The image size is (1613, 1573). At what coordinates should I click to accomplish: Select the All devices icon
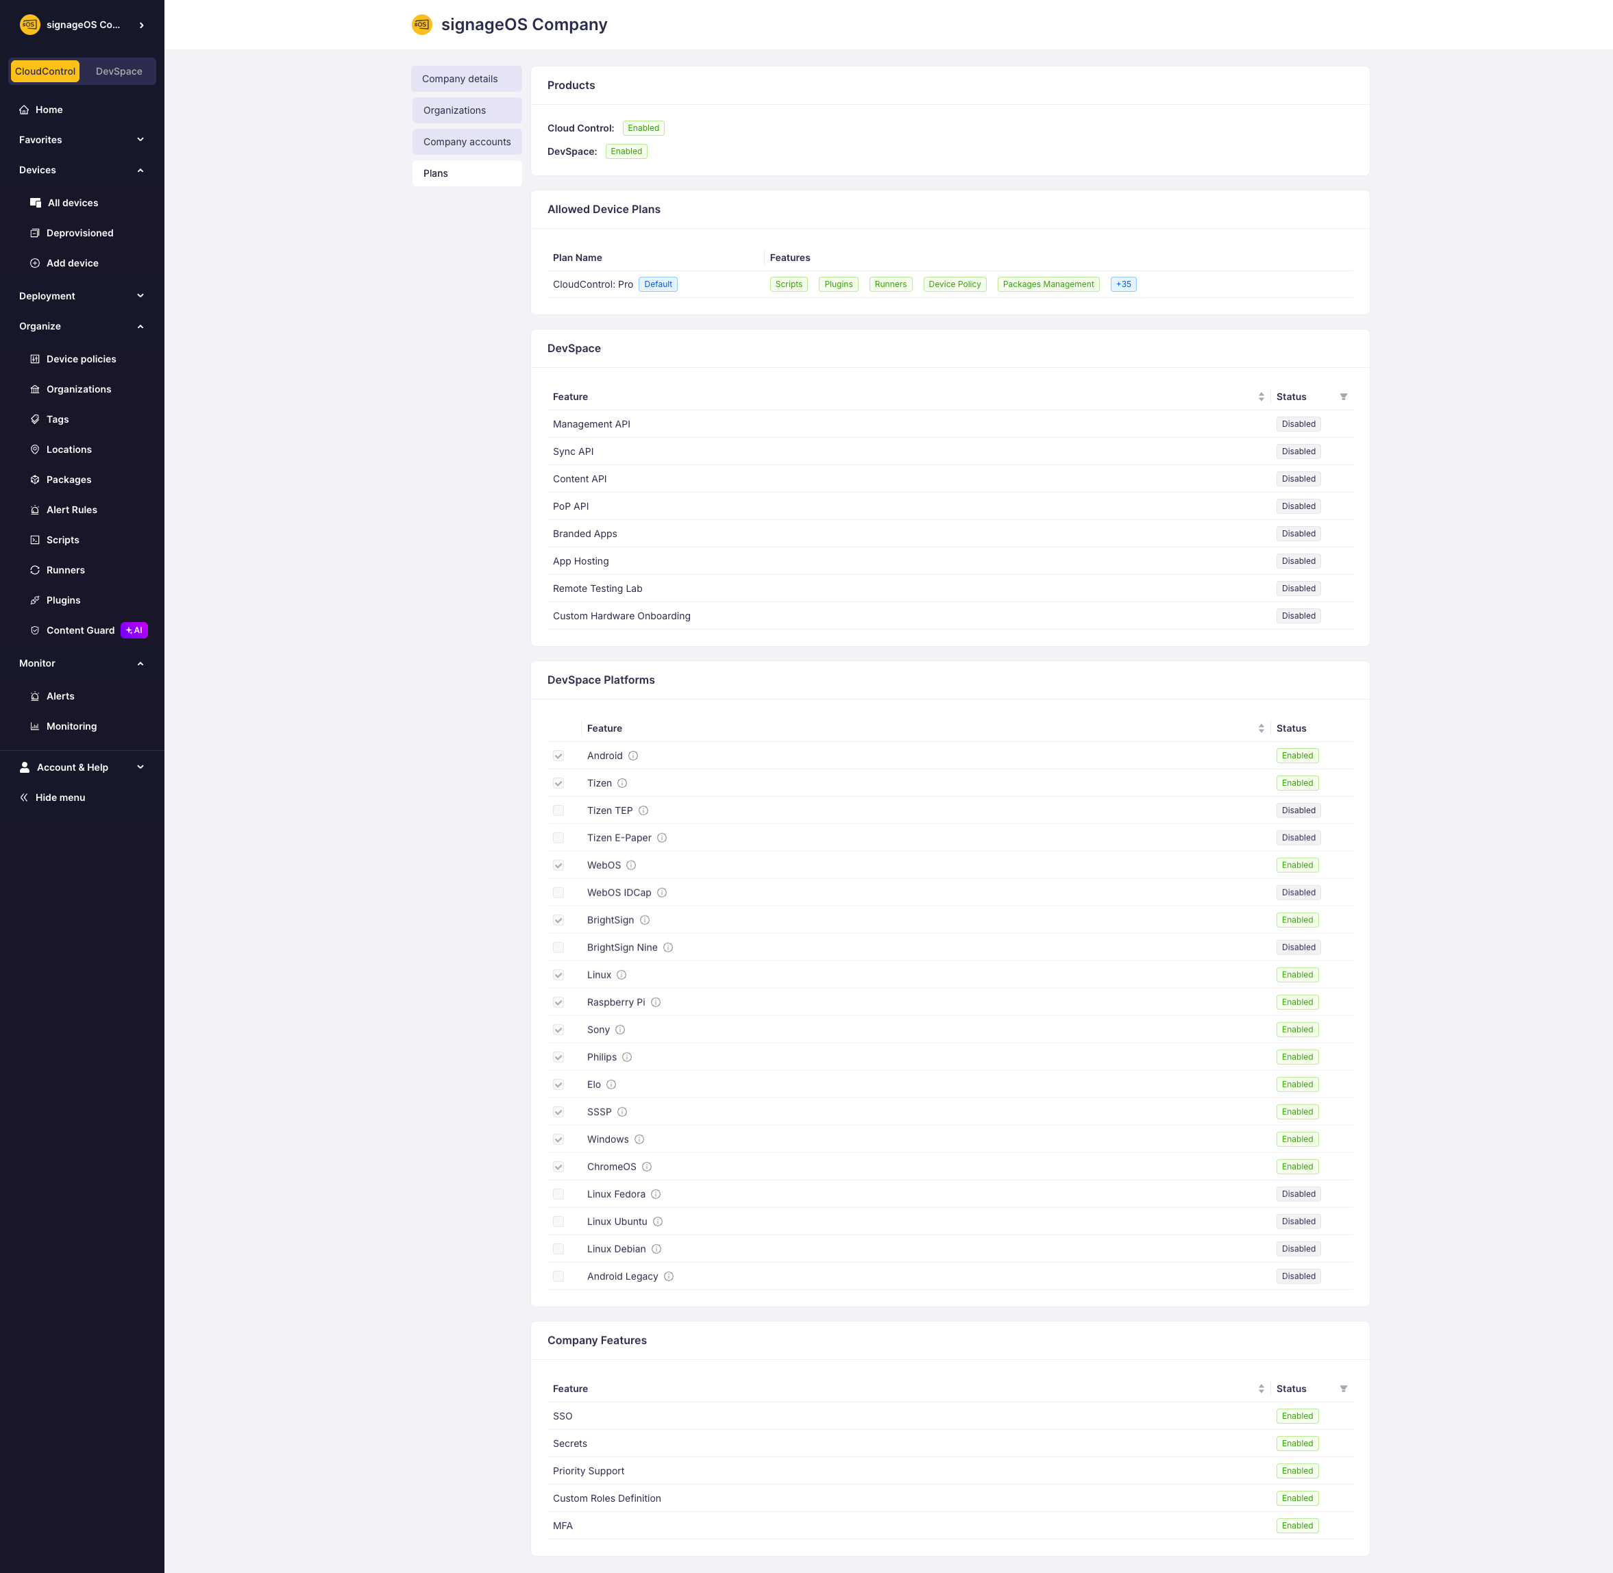tap(36, 202)
